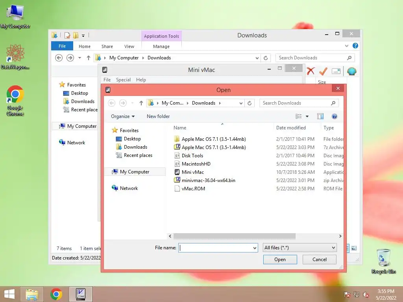
Task: Click the Refresh button in Downloads Explorer window
Action: tap(266, 58)
